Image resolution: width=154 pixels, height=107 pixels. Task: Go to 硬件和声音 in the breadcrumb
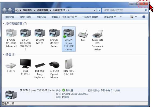[42, 10]
